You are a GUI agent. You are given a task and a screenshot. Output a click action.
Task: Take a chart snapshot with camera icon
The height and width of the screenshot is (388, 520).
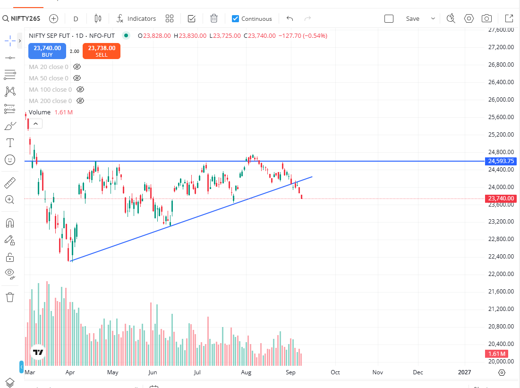pyautogui.click(x=486, y=18)
